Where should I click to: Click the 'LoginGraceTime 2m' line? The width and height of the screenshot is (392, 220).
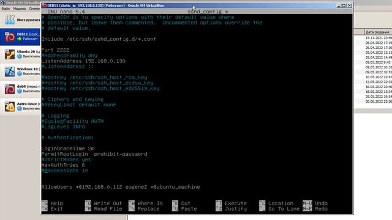[x=68, y=148]
